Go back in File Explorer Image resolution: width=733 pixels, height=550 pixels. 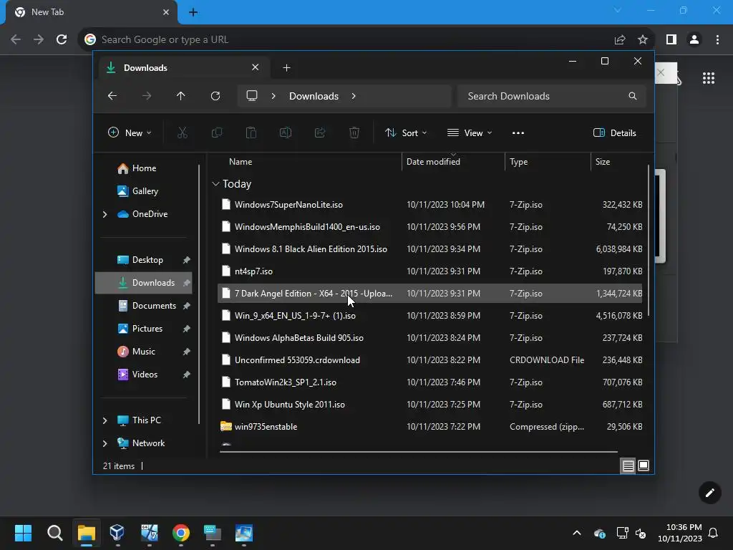(112, 96)
